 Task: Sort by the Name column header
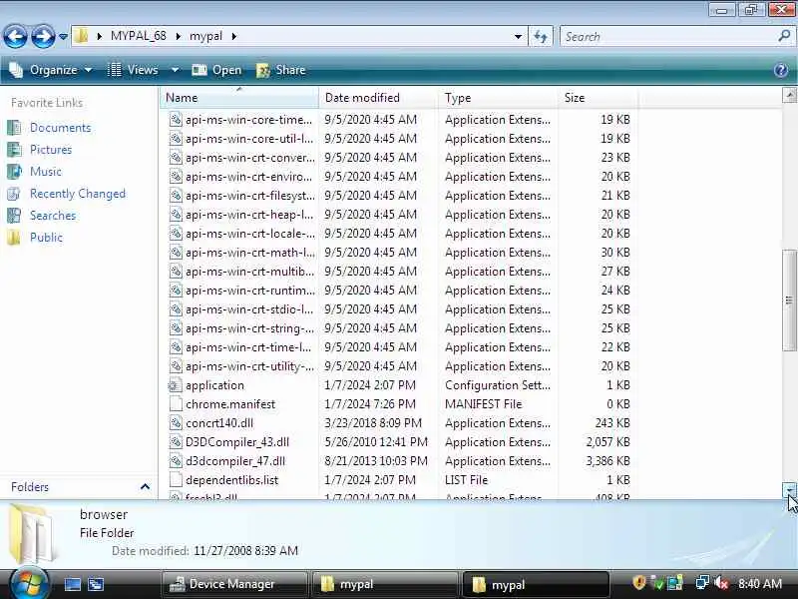239,97
